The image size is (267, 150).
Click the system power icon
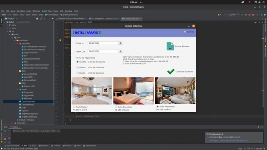pyautogui.click(x=264, y=2)
